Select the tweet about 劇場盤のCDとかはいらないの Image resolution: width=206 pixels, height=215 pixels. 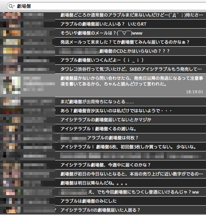point(103,51)
